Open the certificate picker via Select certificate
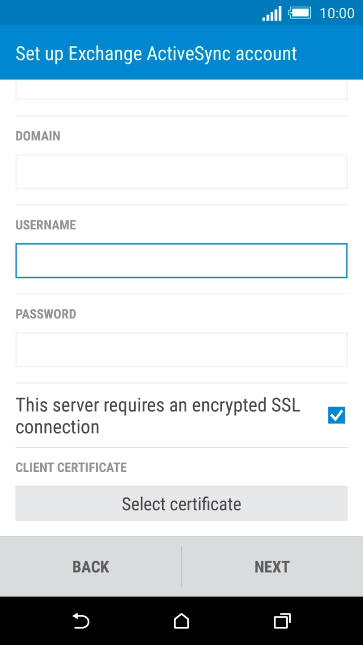363x645 pixels. (181, 503)
